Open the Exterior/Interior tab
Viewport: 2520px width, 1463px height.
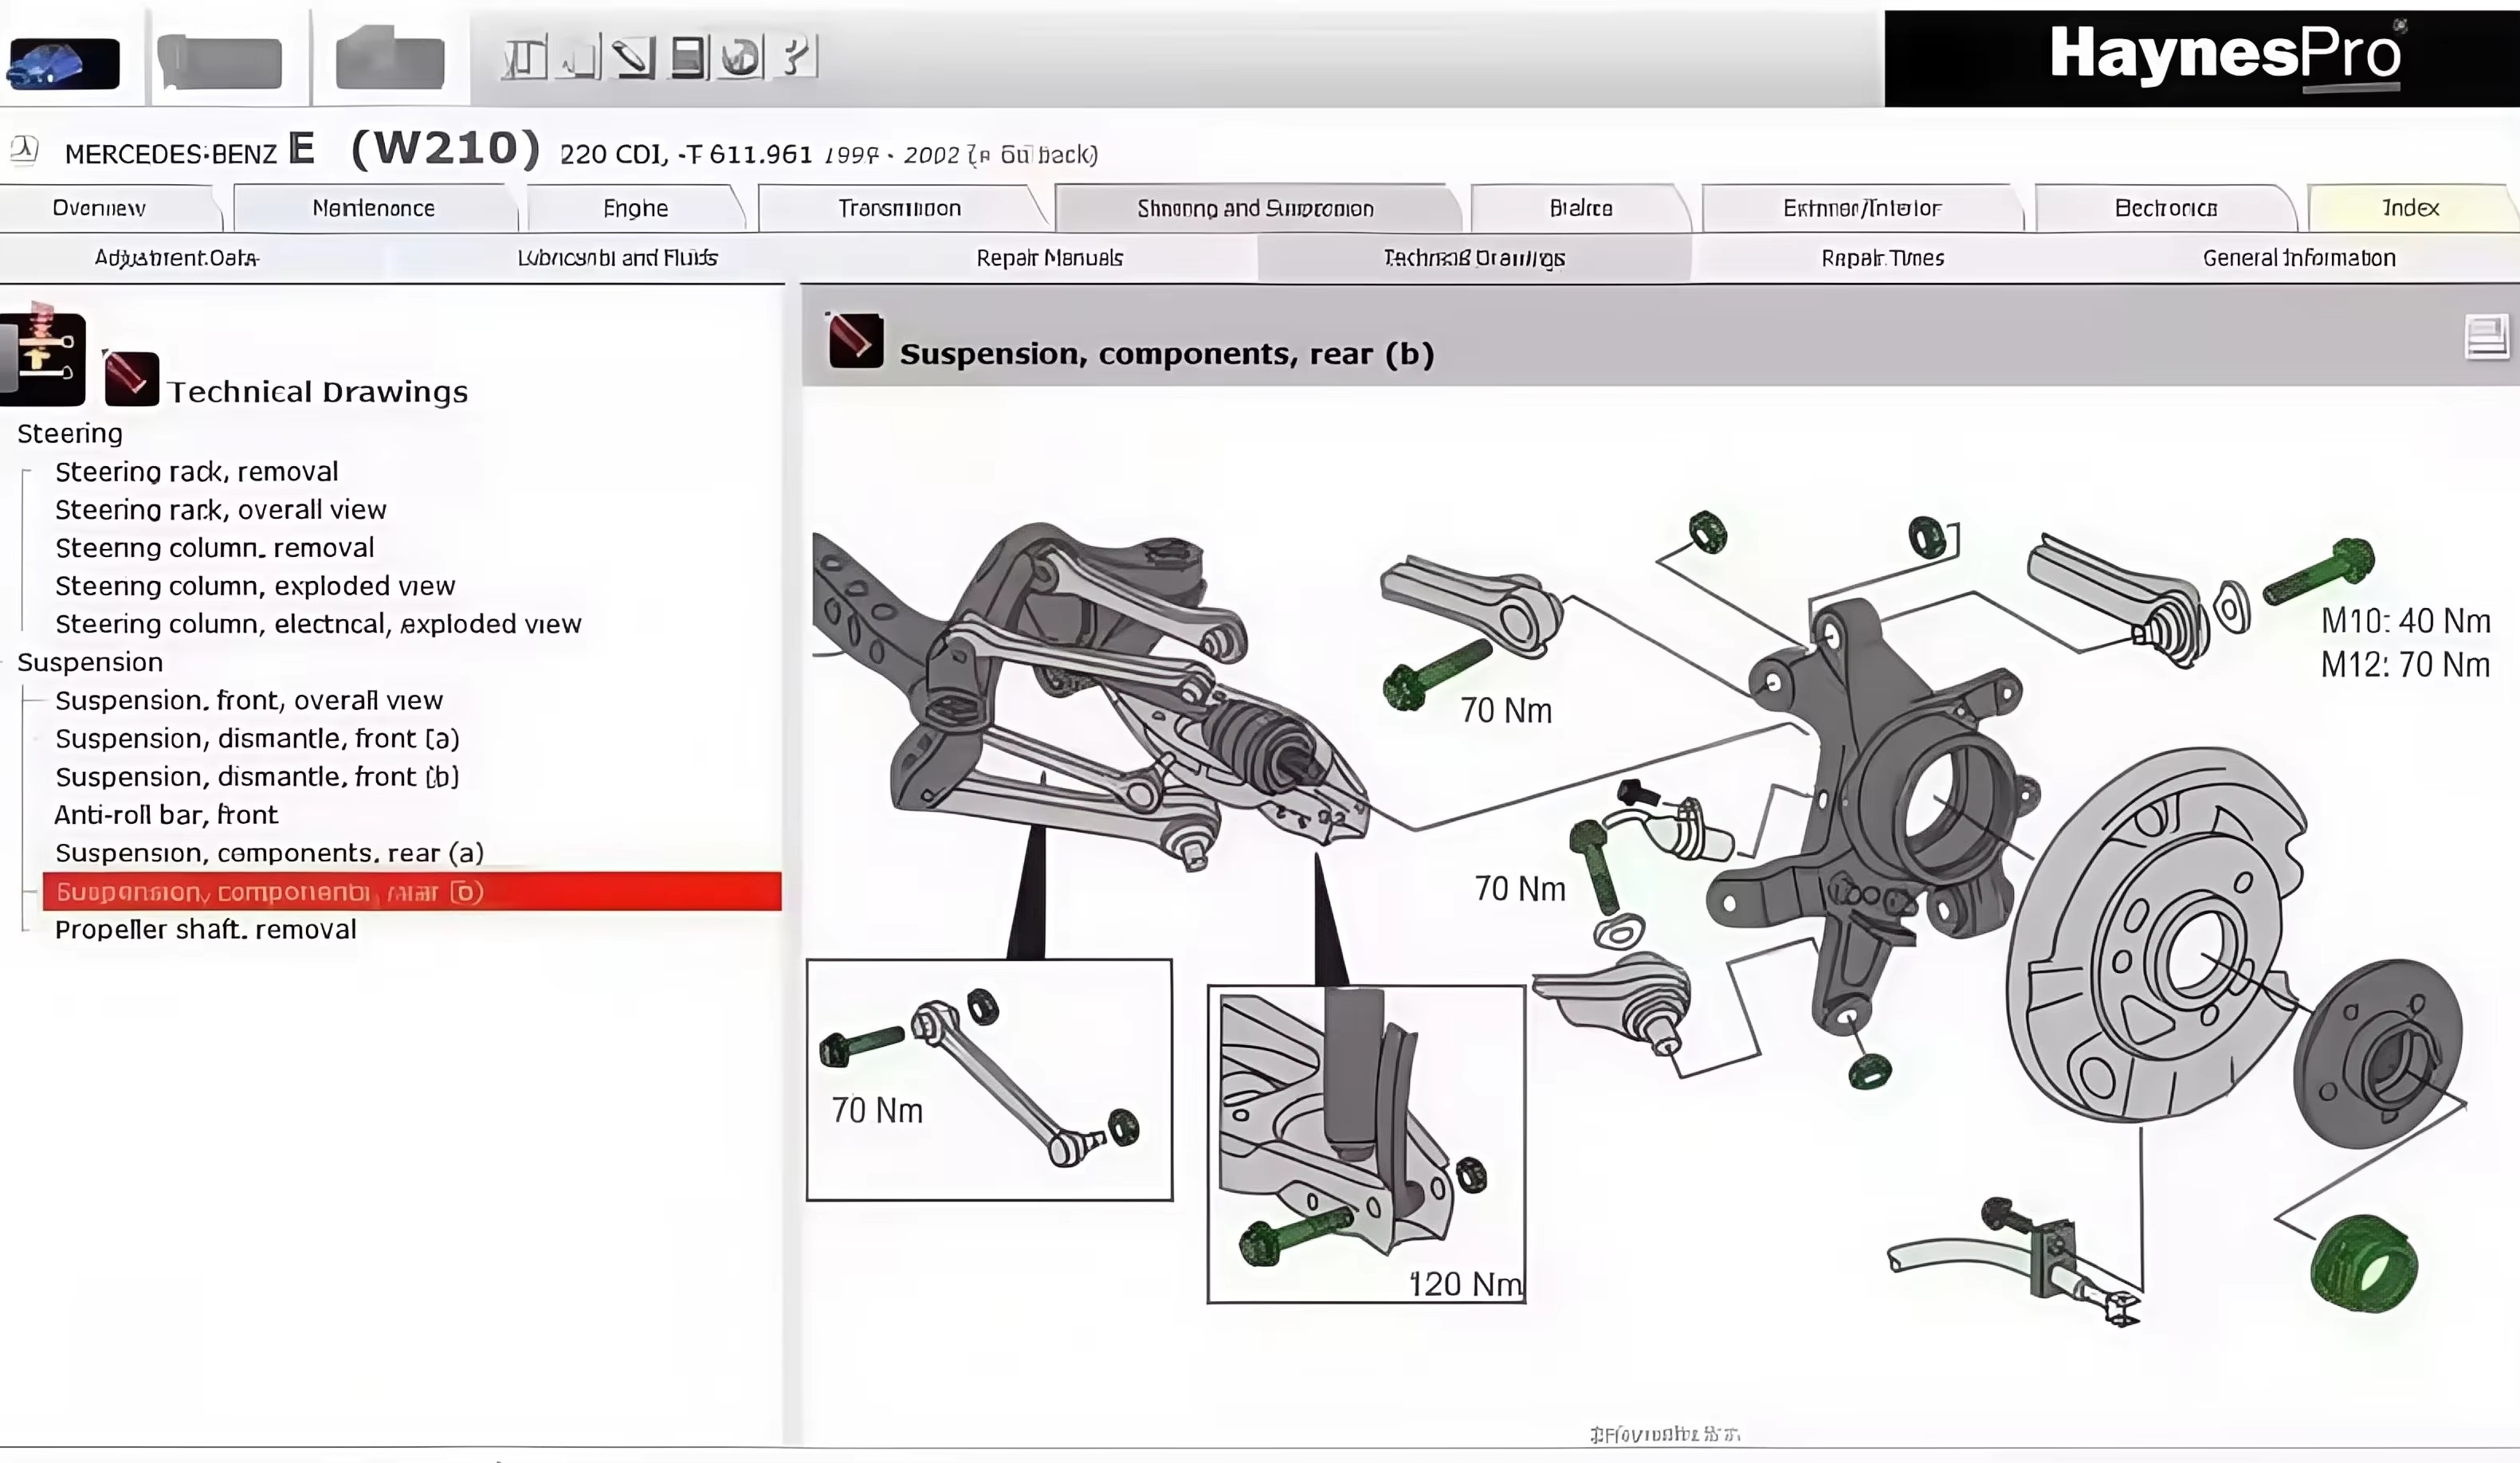[1862, 208]
